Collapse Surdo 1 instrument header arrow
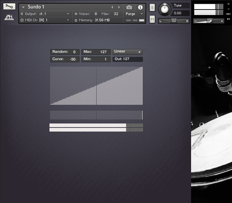This screenshot has width=232, height=203. [x=23, y=7]
